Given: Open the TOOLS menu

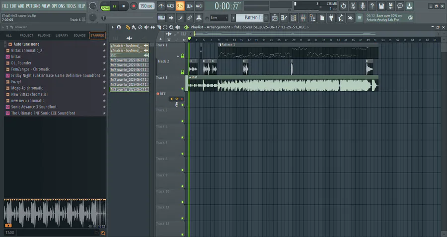Looking at the screenshot, I should (71, 5).
